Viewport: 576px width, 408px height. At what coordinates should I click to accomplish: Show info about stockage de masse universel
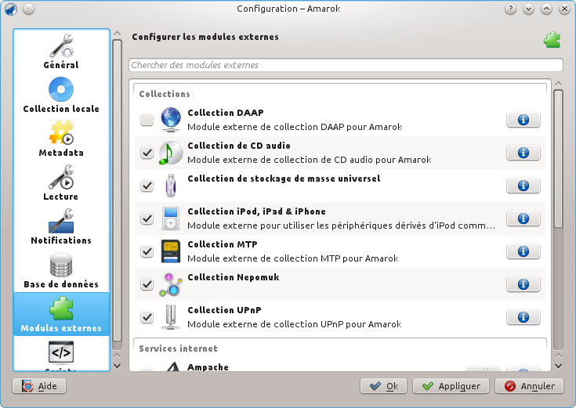point(523,186)
